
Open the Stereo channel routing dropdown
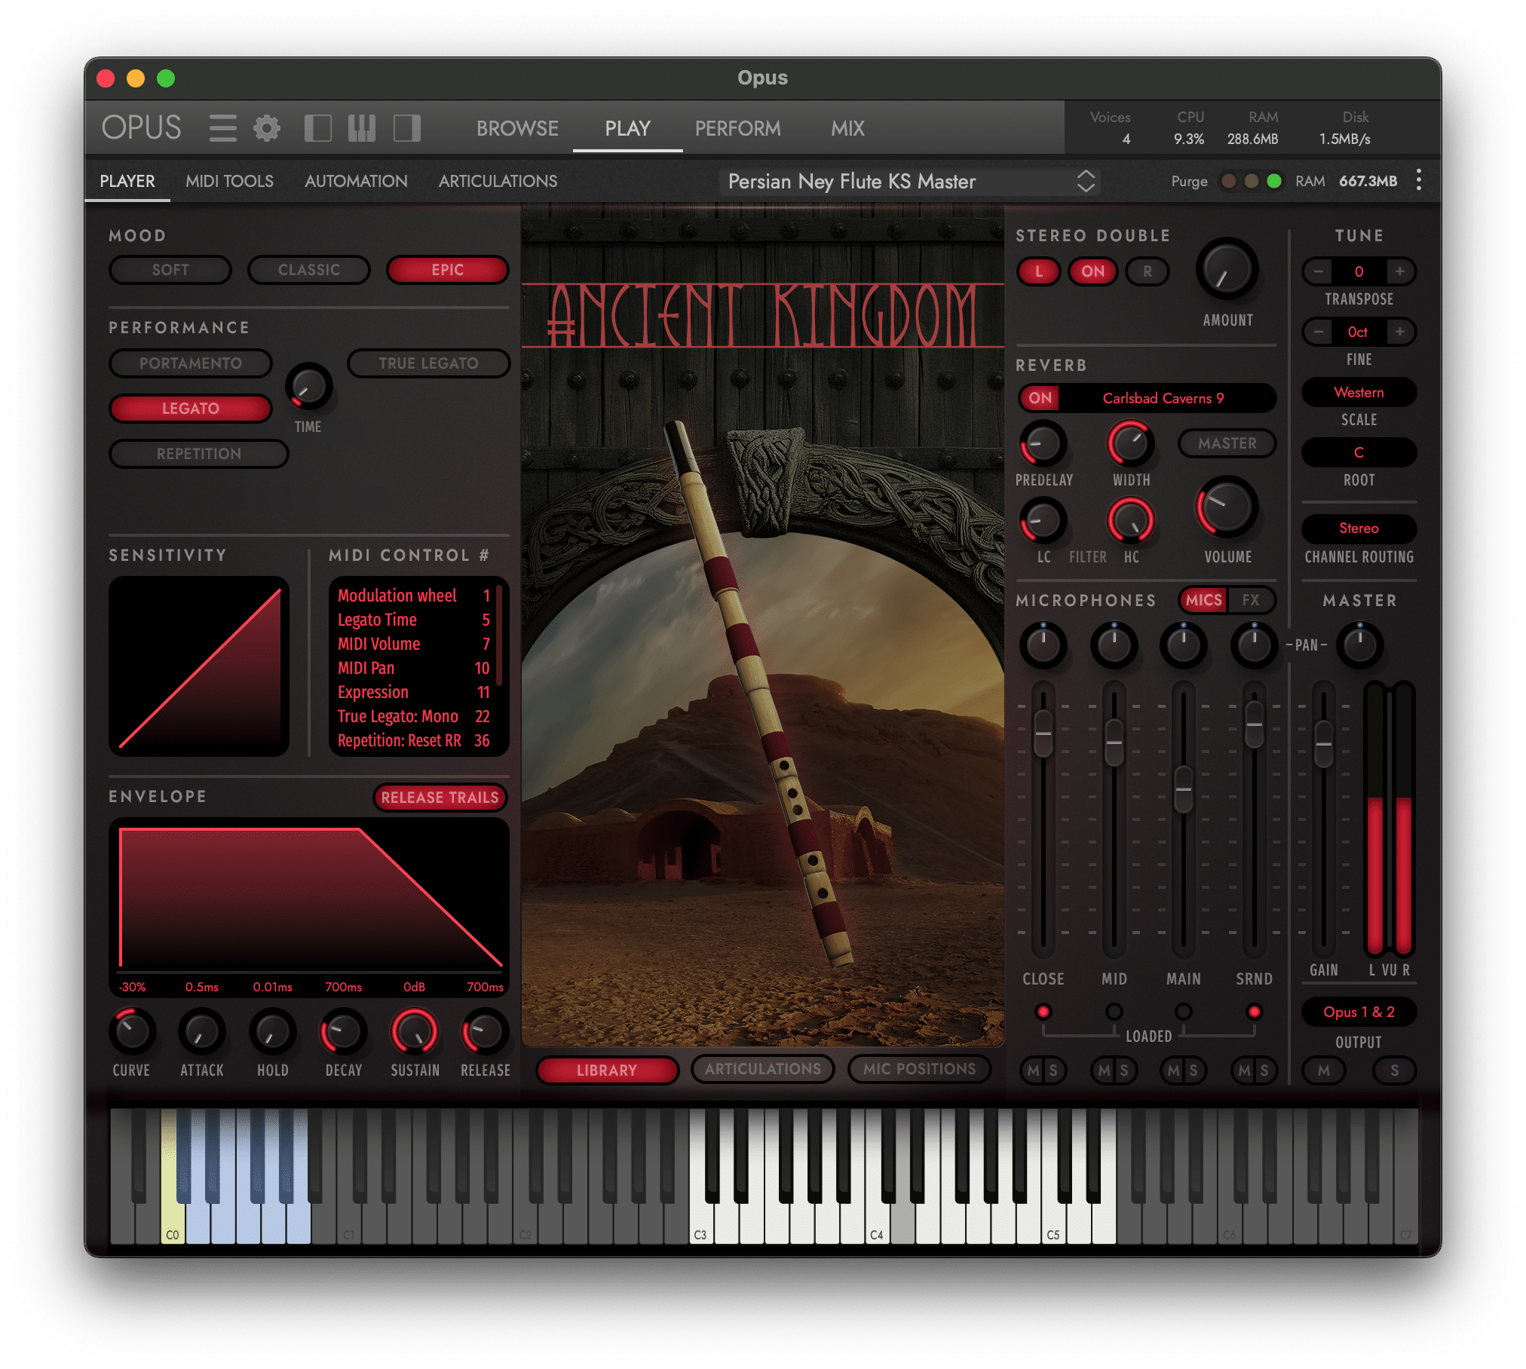point(1359,528)
